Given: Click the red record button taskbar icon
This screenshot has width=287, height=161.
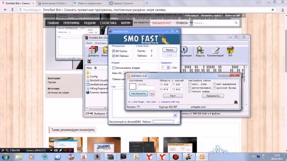Looking at the screenshot, I should click(175, 157).
